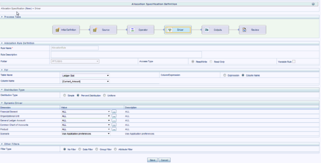
Task: Click the Review step icon
Action: 244,30
